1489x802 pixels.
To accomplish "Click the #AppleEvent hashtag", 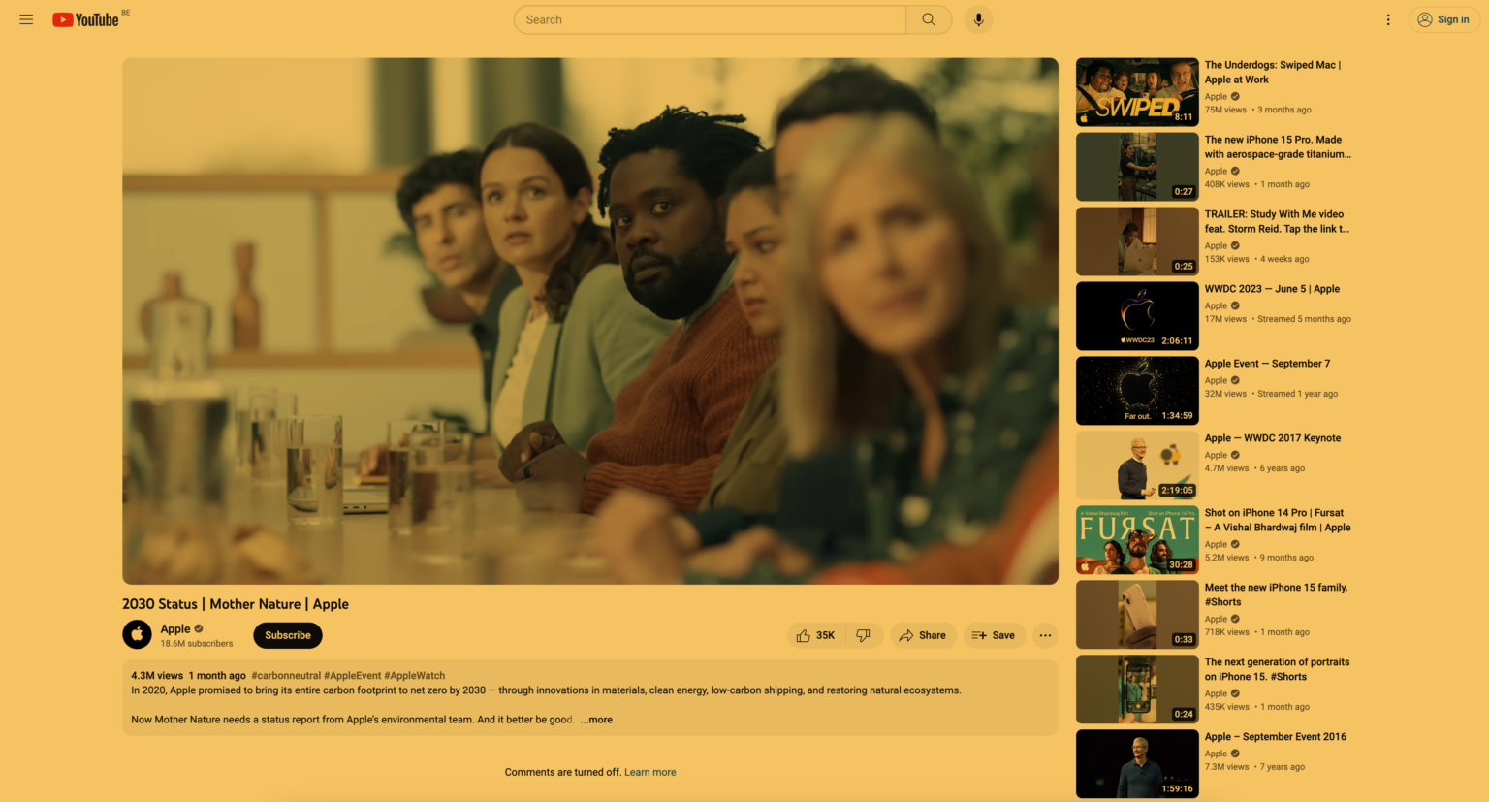I will (x=352, y=676).
